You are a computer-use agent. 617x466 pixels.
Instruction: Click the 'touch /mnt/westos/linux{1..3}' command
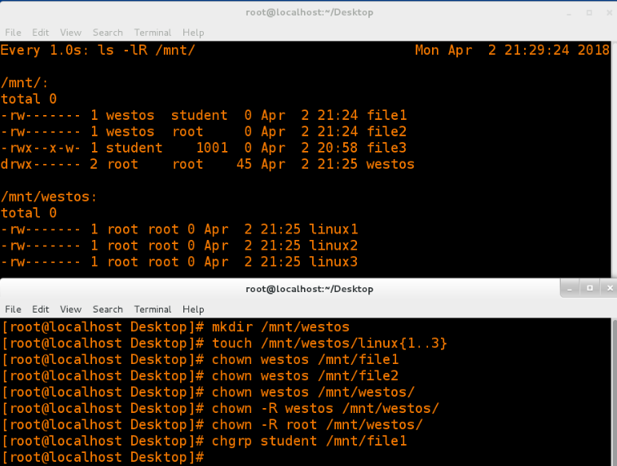(329, 343)
